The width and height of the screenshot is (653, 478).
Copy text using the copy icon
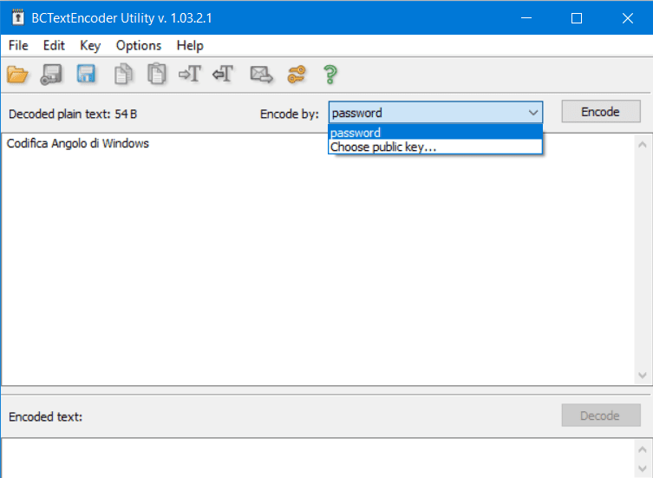click(x=123, y=75)
